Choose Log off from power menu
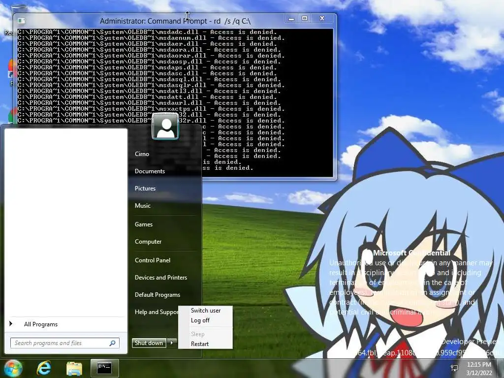Image resolution: width=504 pixels, height=378 pixels. click(x=200, y=320)
